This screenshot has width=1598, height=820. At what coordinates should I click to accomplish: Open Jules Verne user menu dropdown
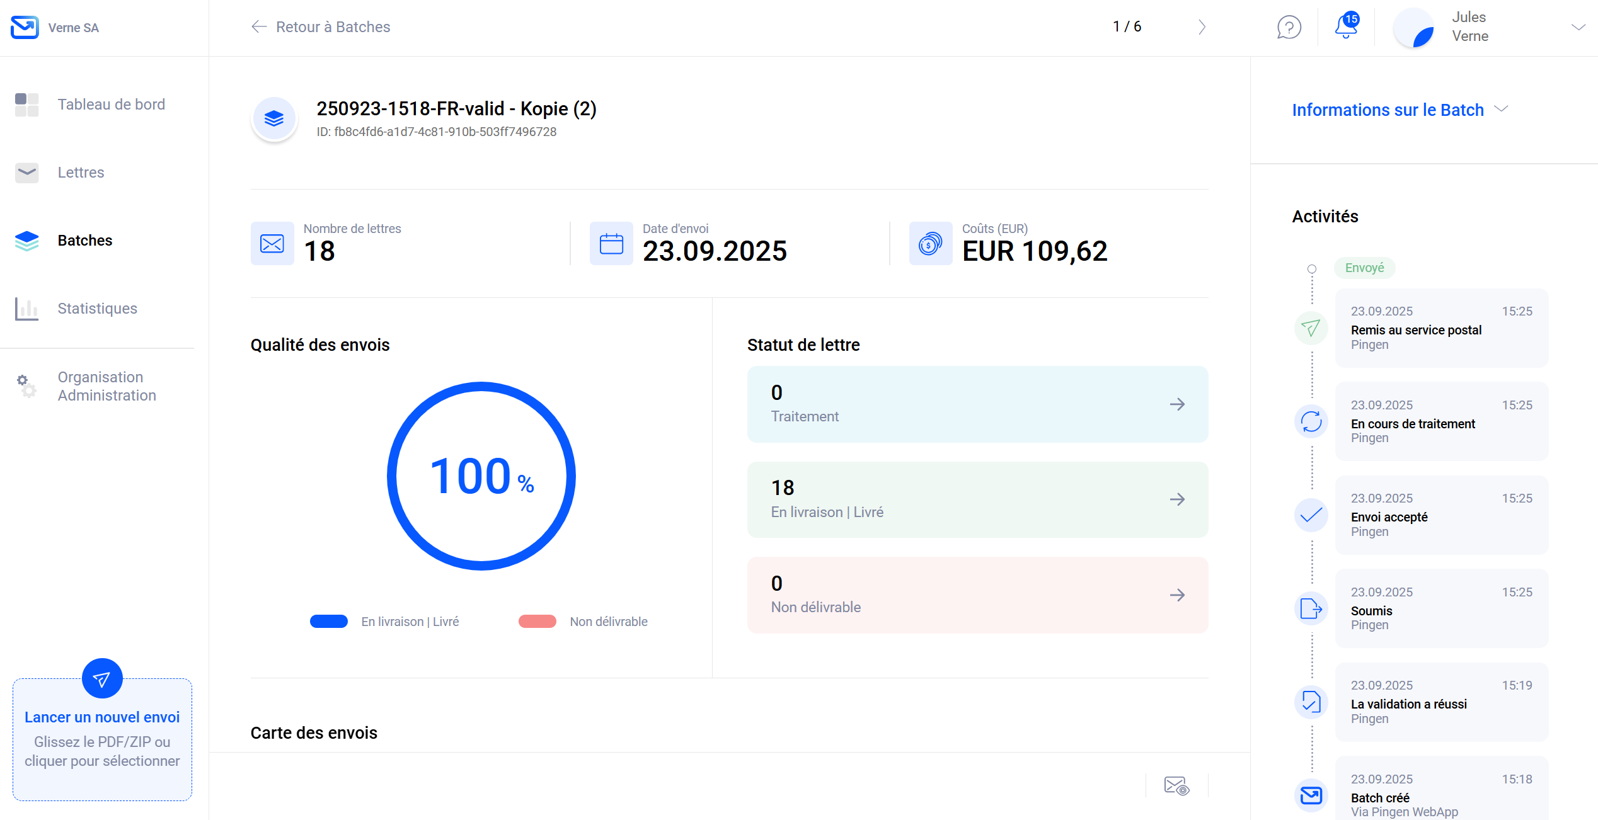pyautogui.click(x=1577, y=27)
